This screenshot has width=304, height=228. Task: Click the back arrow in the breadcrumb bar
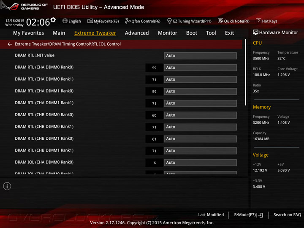(10, 44)
